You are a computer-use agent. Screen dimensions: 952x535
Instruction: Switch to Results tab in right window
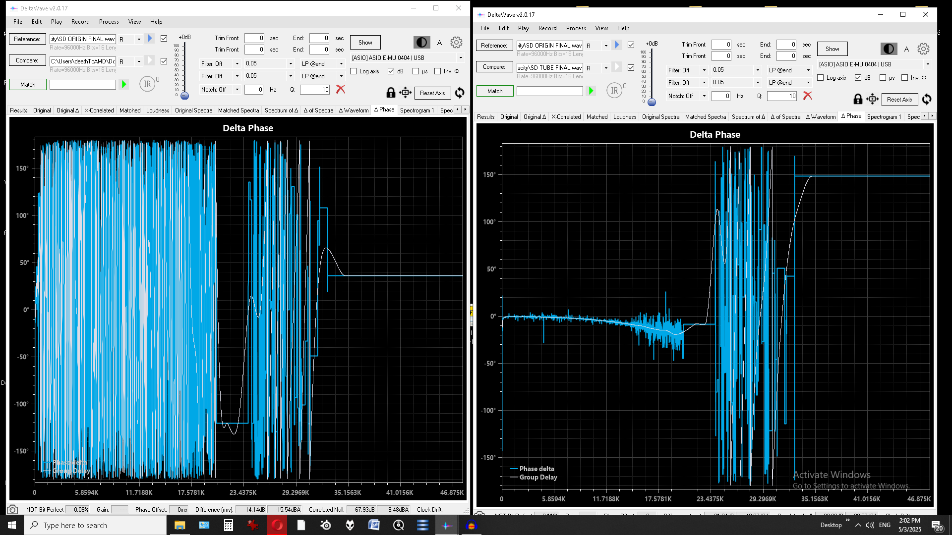coord(485,117)
